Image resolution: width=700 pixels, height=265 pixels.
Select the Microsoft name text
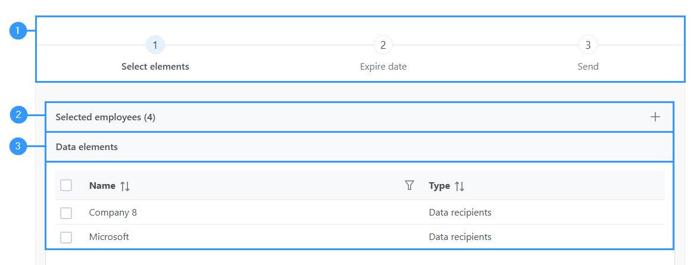click(x=109, y=237)
